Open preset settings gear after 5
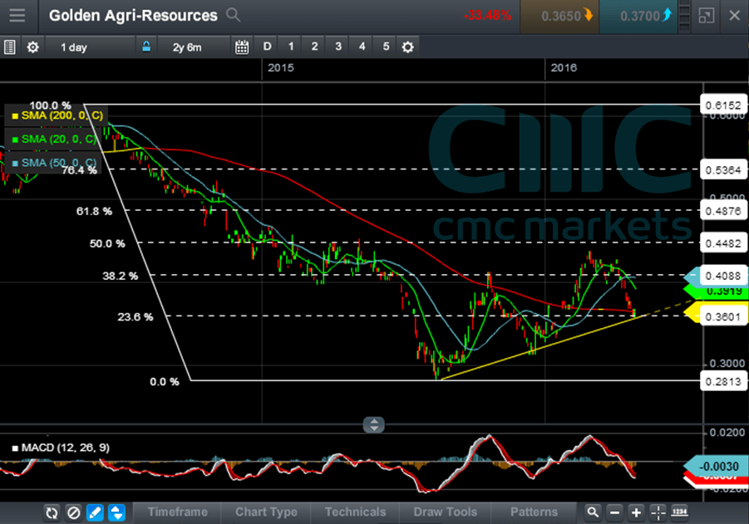Viewport: 749px width, 524px height. (x=407, y=47)
